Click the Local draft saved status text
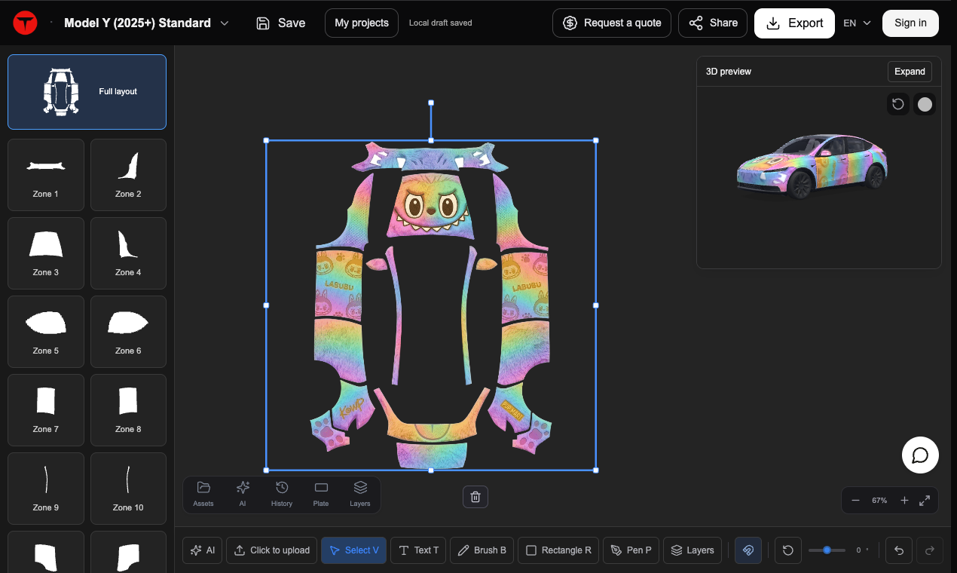Image resolution: width=957 pixels, height=573 pixels. tap(441, 23)
